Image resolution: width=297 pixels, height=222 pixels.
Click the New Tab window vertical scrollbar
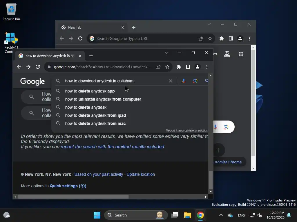[x=253, y=103]
